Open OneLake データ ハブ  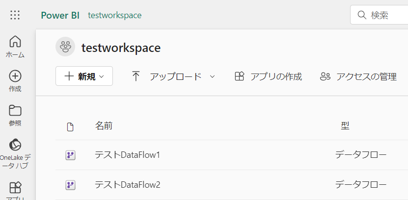[15, 154]
